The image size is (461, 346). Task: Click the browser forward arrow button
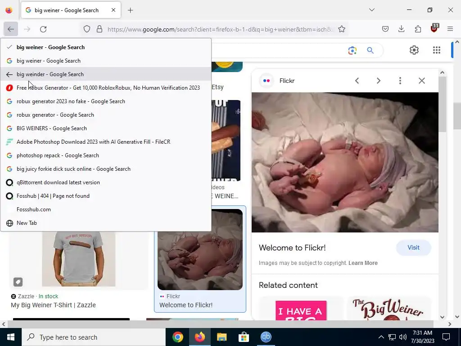(27, 29)
